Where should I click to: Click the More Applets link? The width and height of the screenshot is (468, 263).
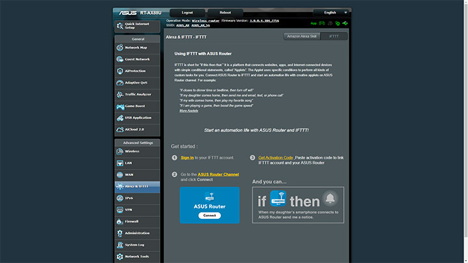188,110
